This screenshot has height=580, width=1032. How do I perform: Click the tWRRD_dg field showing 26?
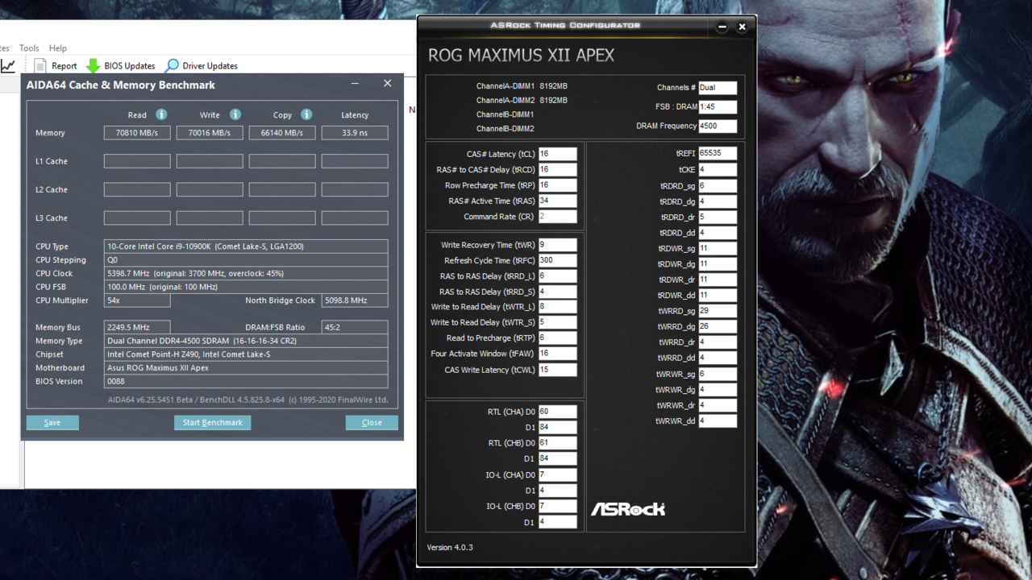pyautogui.click(x=718, y=327)
